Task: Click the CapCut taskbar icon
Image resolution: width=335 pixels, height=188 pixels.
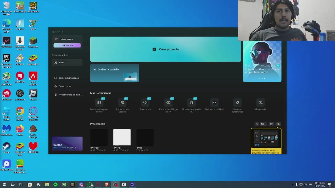Action: coord(124,185)
